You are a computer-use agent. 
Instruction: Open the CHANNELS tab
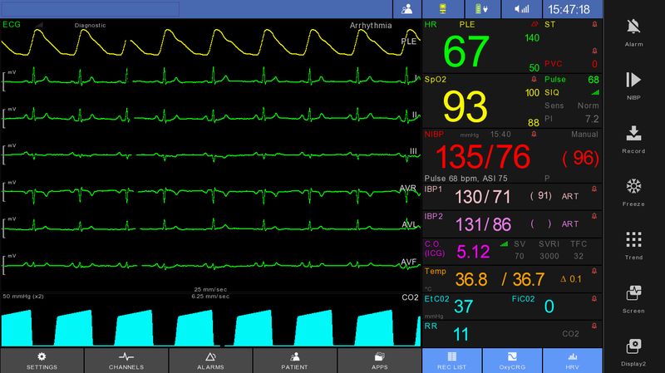tap(126, 361)
